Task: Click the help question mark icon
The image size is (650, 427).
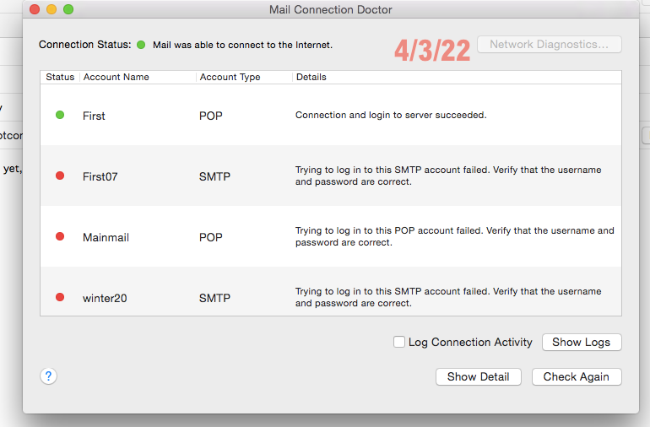Action: click(48, 376)
